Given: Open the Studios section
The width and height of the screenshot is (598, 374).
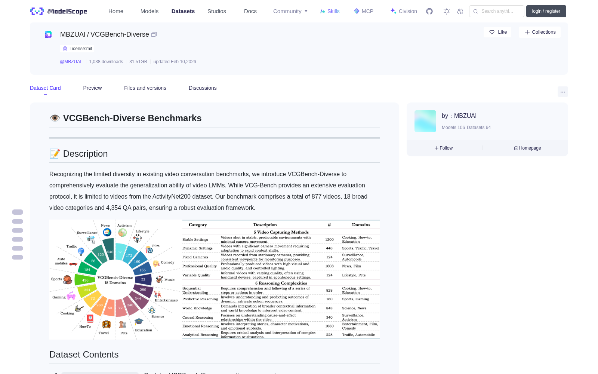Looking at the screenshot, I should [x=217, y=11].
